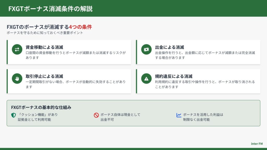Click the blue profit chart icon

(x=179, y=115)
